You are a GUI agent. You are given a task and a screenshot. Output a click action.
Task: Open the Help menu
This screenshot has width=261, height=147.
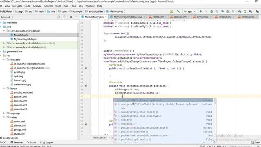[100, 6]
